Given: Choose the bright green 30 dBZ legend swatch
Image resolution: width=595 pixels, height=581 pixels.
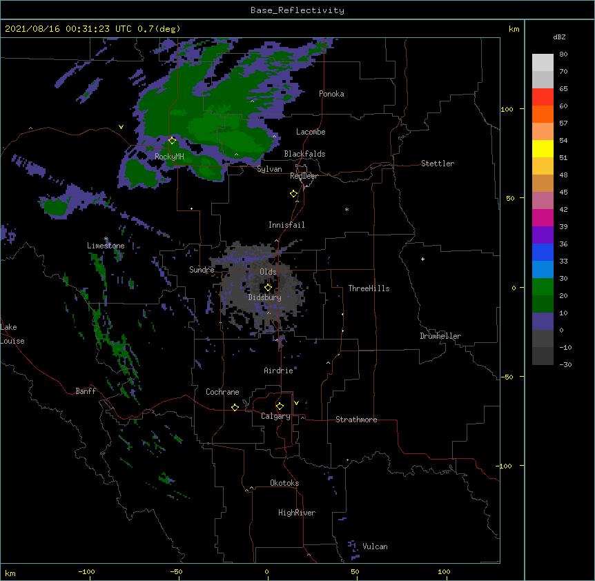Looking at the screenshot, I should click(x=543, y=287).
